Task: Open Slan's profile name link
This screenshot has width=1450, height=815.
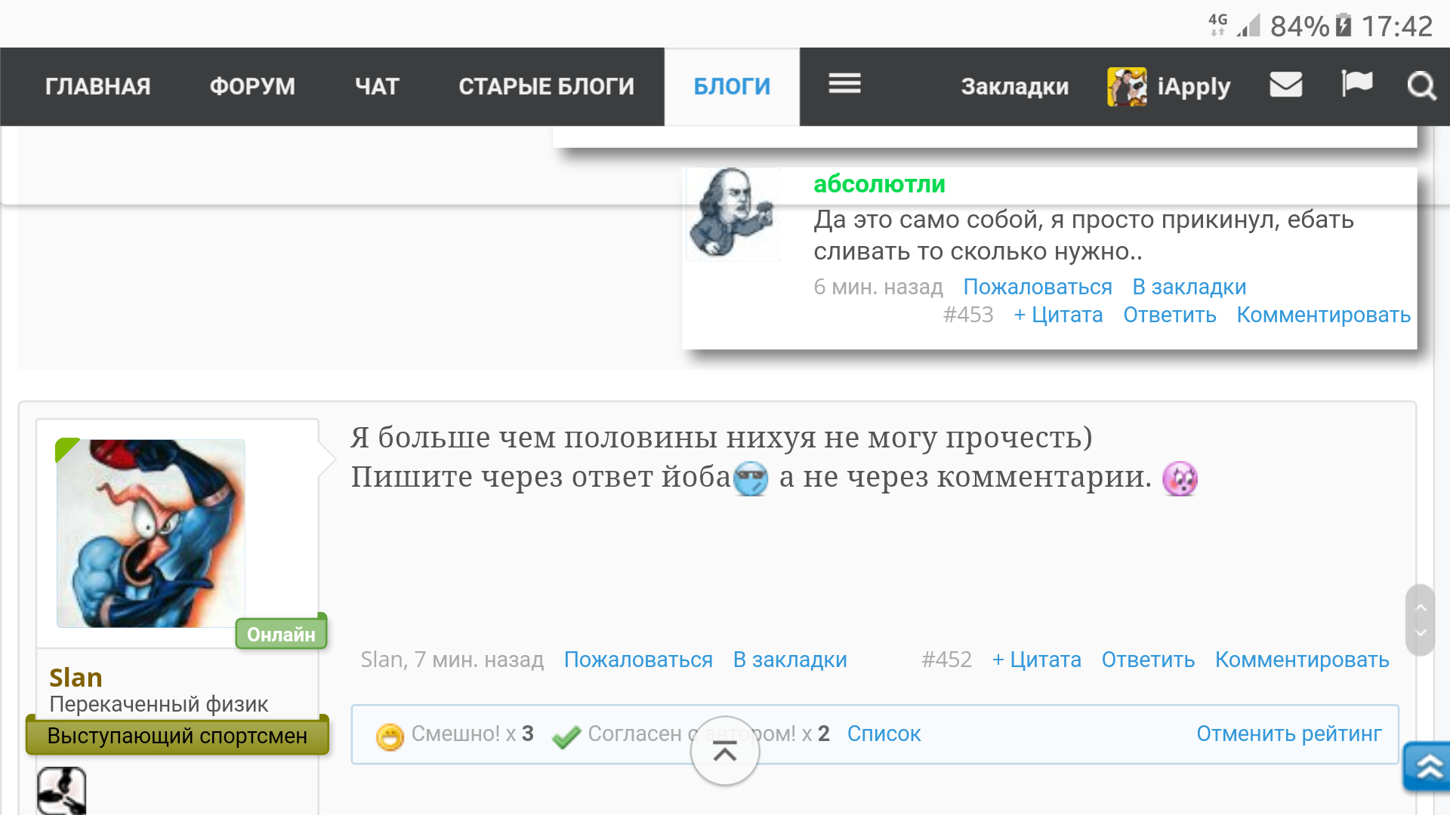Action: tap(76, 677)
